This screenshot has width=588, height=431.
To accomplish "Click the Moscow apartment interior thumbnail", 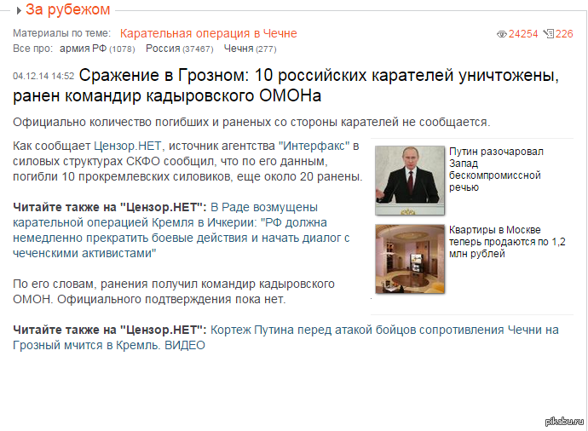I will [410, 259].
